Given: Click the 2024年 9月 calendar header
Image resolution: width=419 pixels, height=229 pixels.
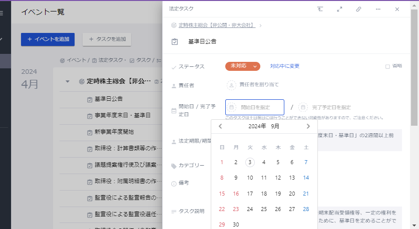Looking at the screenshot, I should pyautogui.click(x=264, y=126).
